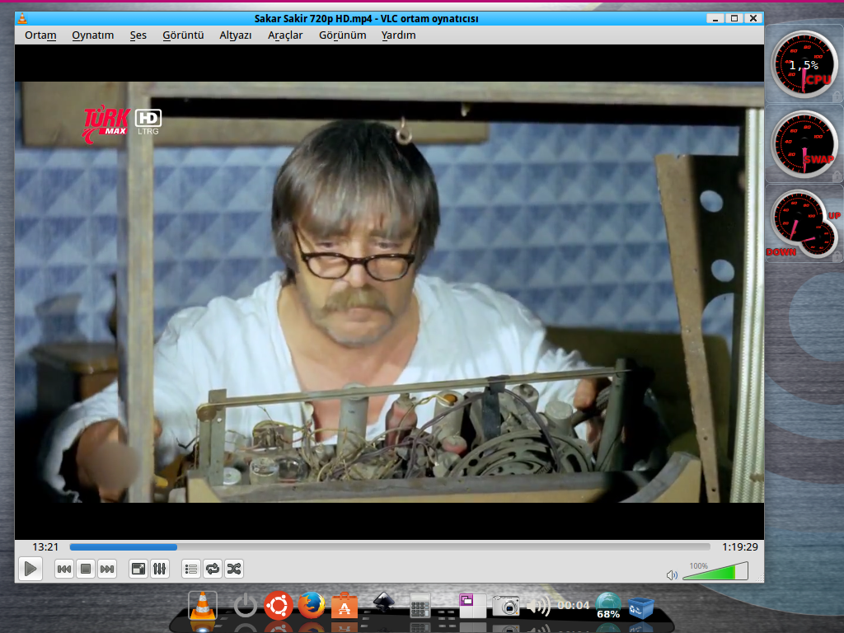Click the seek bar timeline
The image size is (844, 633).
(x=389, y=546)
